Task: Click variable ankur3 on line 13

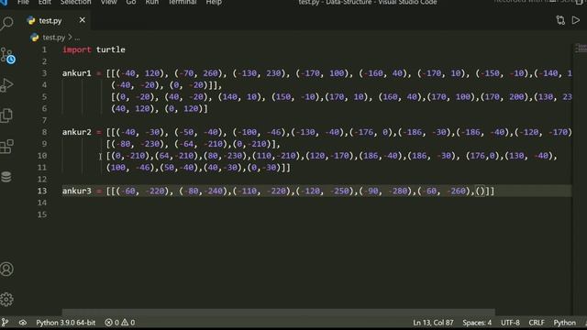Action: (77, 191)
